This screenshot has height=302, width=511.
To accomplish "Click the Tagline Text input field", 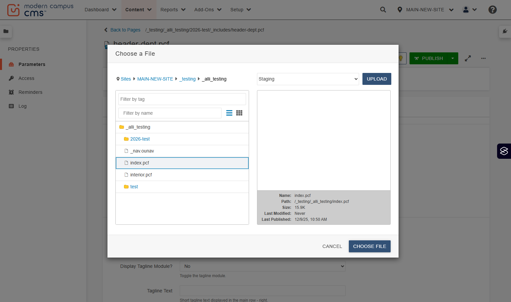I will (263, 291).
